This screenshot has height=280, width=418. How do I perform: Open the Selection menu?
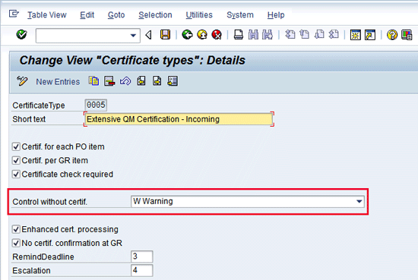click(x=155, y=15)
